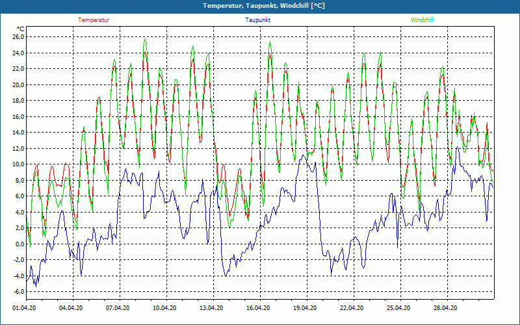Click the 13.04.20 date label
520x325 pixels.
click(211, 307)
